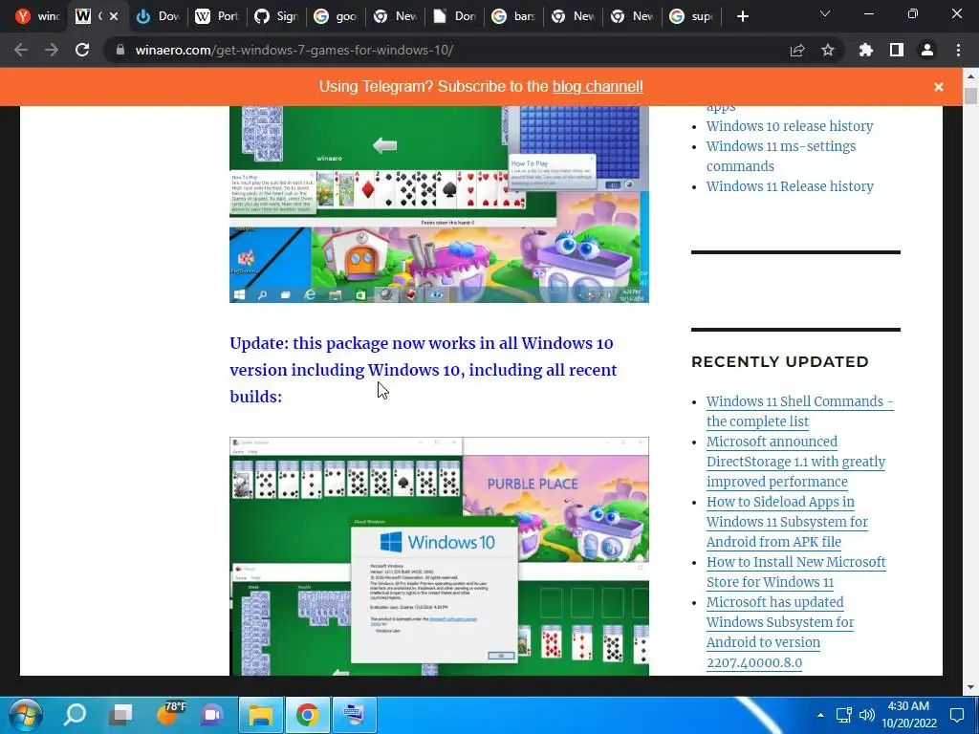Open DirectStorage 1.1 article link
979x734 pixels.
click(795, 462)
